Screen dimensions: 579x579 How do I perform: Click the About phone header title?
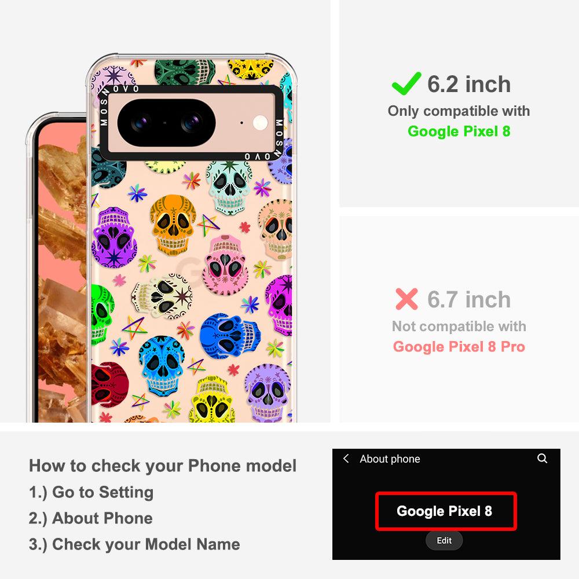click(390, 459)
